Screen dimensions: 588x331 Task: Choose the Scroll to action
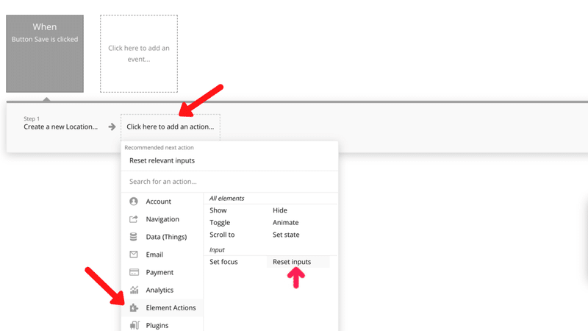[222, 235]
